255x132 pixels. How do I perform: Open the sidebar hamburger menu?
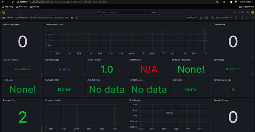tap(4, 17)
